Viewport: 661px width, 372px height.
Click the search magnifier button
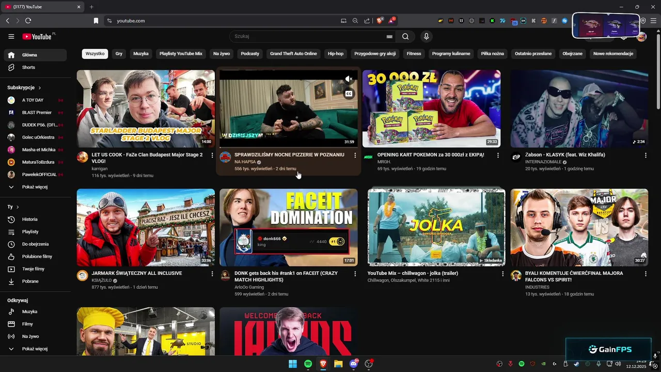pos(405,37)
